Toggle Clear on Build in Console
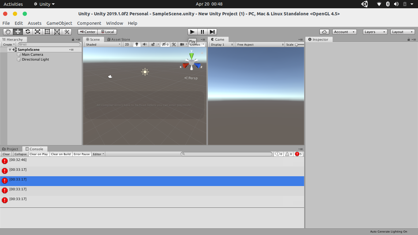The image size is (418, 235). (x=61, y=154)
